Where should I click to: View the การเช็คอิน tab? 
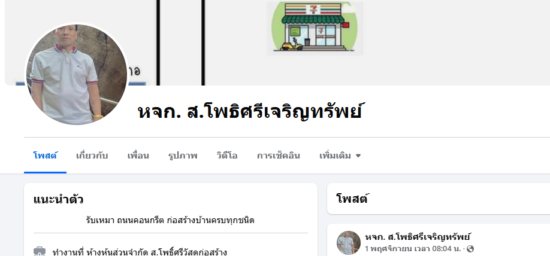pyautogui.click(x=279, y=156)
